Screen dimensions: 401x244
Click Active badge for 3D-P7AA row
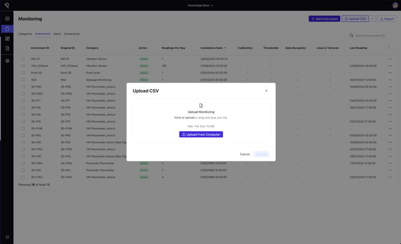point(144,177)
